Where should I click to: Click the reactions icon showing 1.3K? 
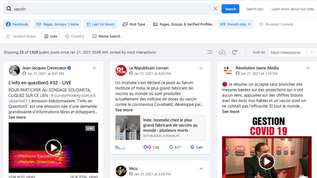[x=147, y=147]
